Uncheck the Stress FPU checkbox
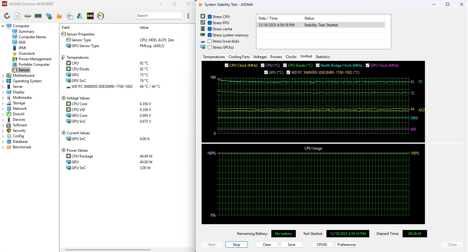Viewport: 468px width, 252px height. tap(210, 23)
